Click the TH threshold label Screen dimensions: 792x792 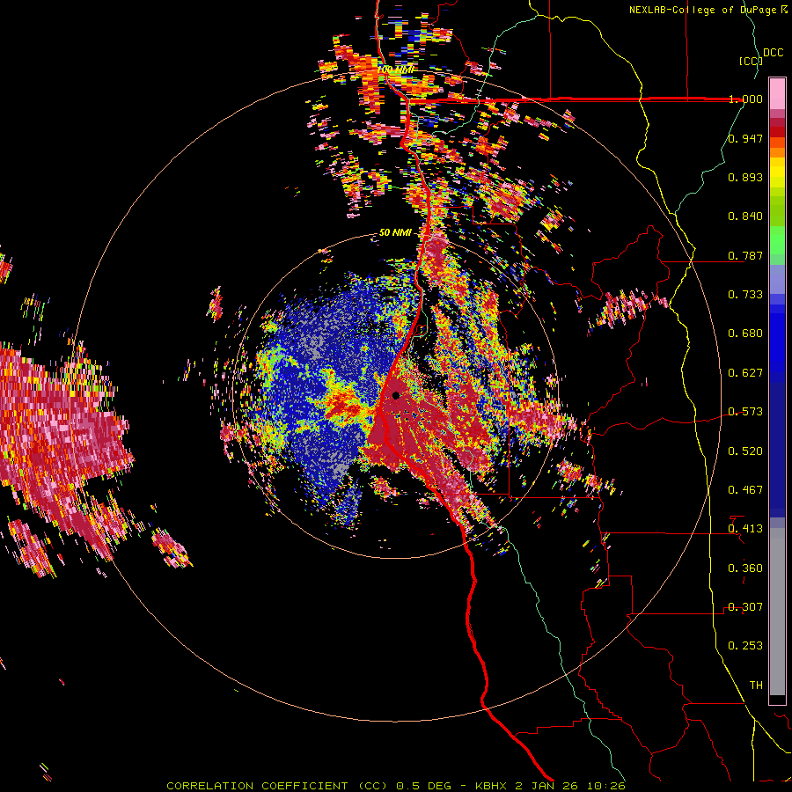click(756, 686)
